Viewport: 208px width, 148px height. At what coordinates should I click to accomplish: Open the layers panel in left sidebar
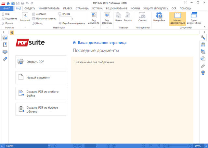(5, 52)
